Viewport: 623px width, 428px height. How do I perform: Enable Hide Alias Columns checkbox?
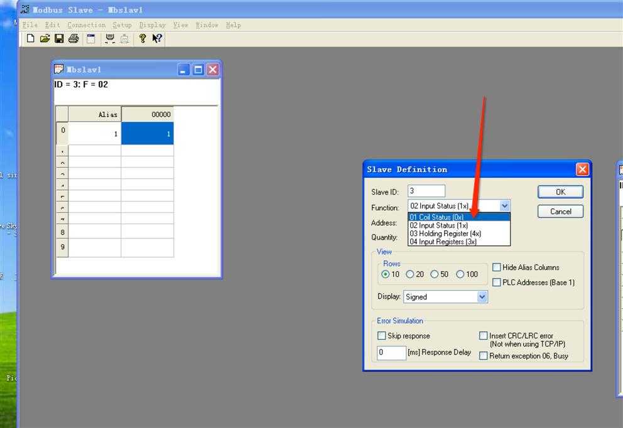(497, 267)
